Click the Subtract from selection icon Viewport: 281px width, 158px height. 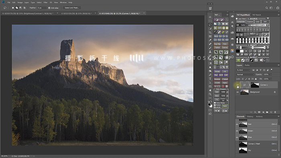pos(20,8)
